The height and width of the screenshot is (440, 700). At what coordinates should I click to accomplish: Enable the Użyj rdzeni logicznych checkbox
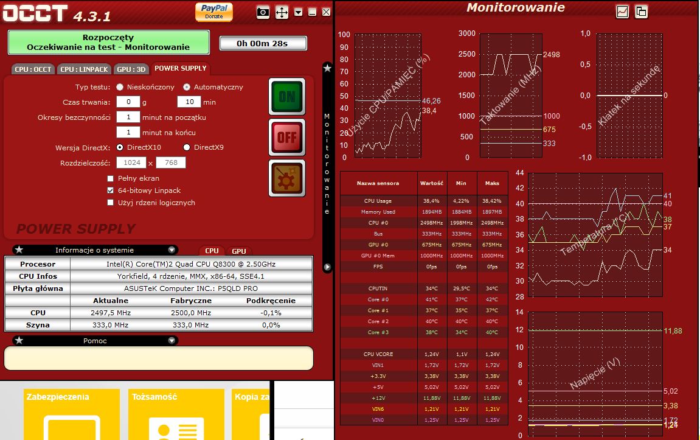pos(110,203)
